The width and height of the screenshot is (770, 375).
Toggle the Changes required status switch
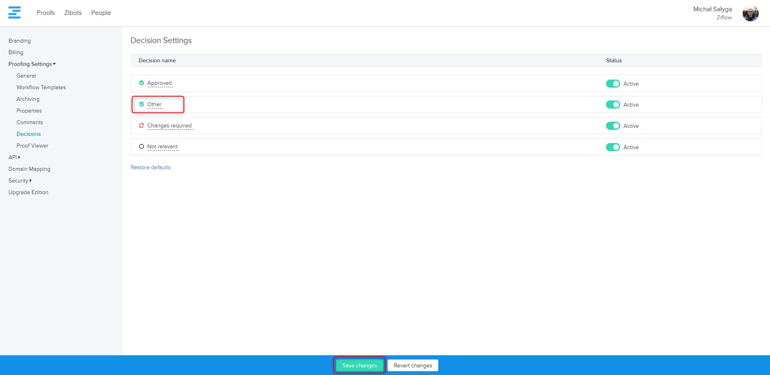(612, 126)
